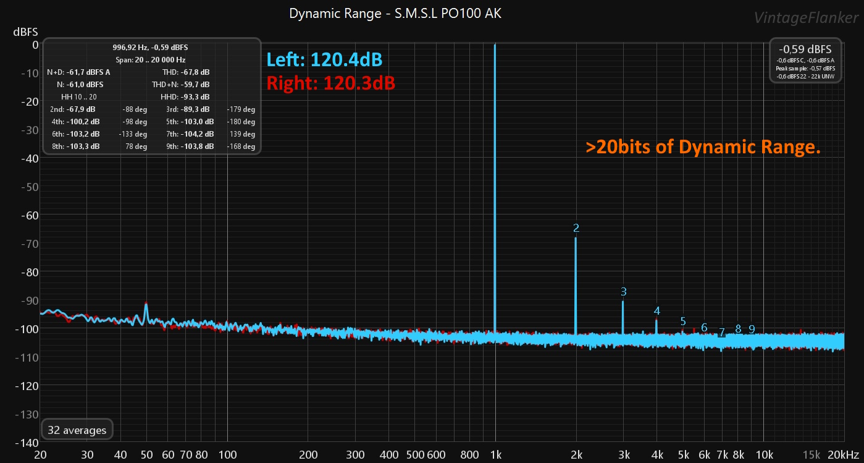Image resolution: width=864 pixels, height=463 pixels.
Task: Click harmonic marker "2" above the 2k peak
Action: tap(576, 228)
